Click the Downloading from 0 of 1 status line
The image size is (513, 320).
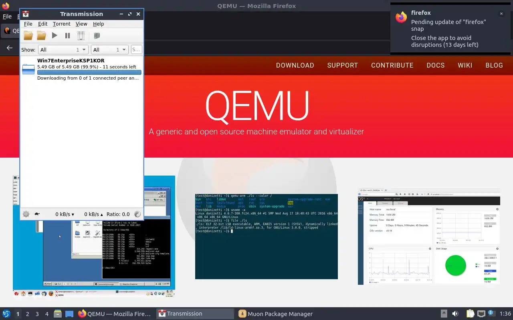[x=88, y=78]
